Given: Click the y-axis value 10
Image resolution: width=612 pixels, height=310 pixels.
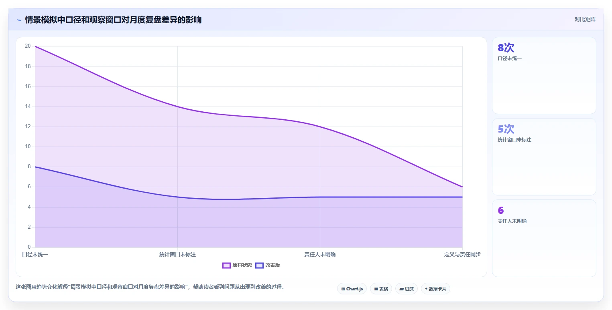Looking at the screenshot, I should pos(28,147).
